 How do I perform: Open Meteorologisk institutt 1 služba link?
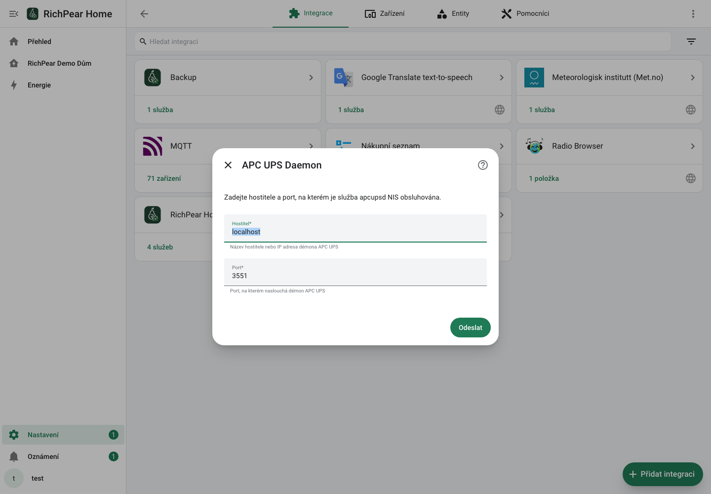(542, 110)
